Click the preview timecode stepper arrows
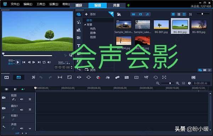 tap(72, 67)
